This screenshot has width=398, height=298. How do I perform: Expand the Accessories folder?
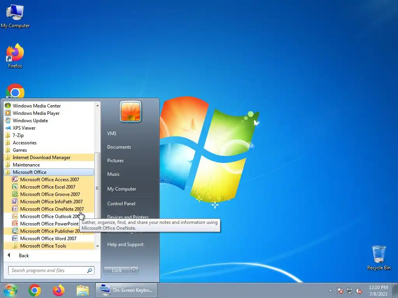pyautogui.click(x=49, y=143)
